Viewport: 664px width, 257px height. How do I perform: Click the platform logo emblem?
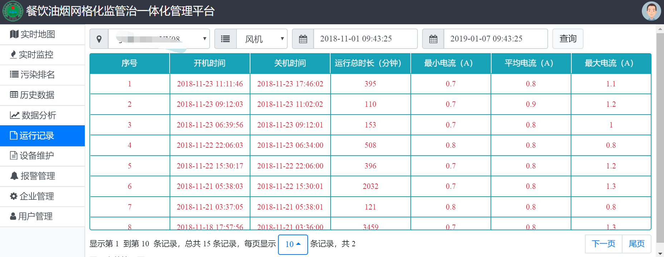pyautogui.click(x=13, y=11)
